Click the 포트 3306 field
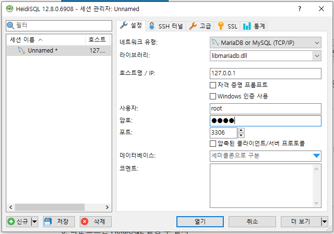334x234 pixels. (x=223, y=133)
